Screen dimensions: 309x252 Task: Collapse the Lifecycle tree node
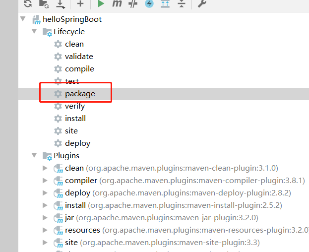tap(34, 31)
